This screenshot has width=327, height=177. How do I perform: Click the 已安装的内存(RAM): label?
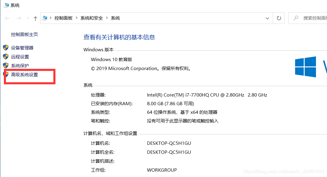point(112,104)
